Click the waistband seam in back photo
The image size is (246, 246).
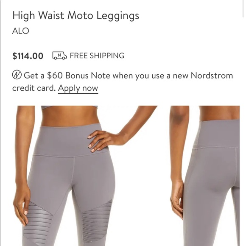point(216,148)
